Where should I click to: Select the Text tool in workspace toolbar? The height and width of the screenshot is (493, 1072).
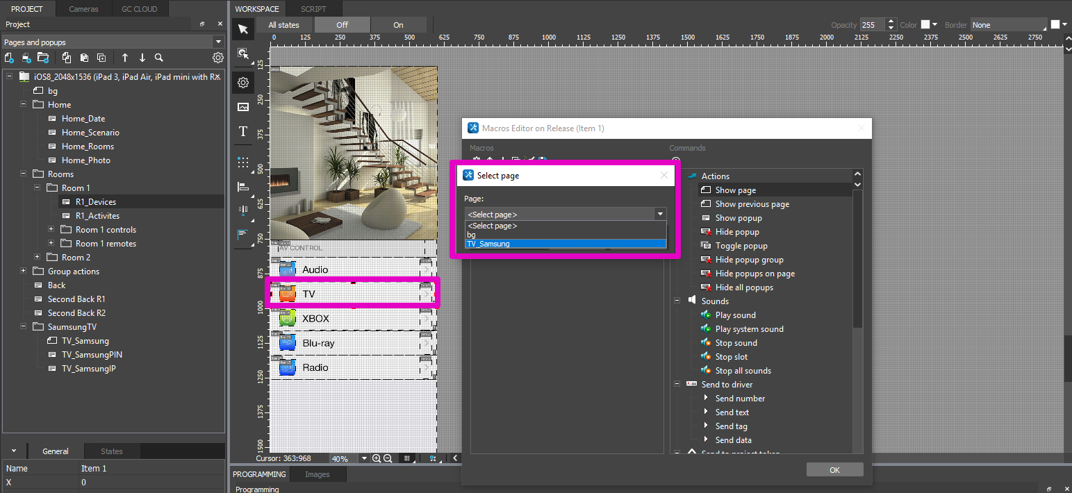pyautogui.click(x=243, y=131)
